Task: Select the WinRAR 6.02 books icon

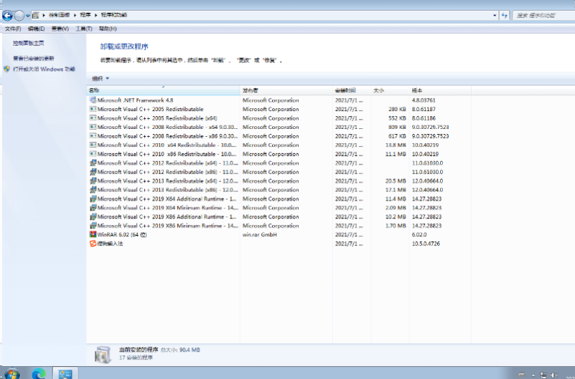Action: point(93,234)
